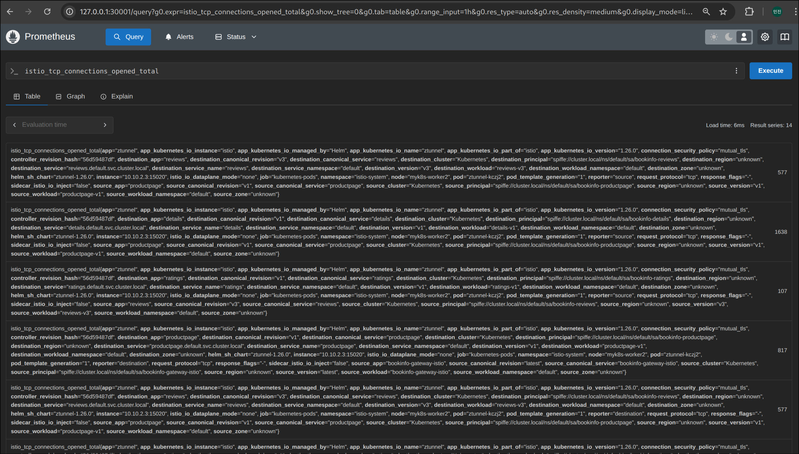Switch to light theme with sun icon
Viewport: 799px width, 454px height.
[x=714, y=37]
